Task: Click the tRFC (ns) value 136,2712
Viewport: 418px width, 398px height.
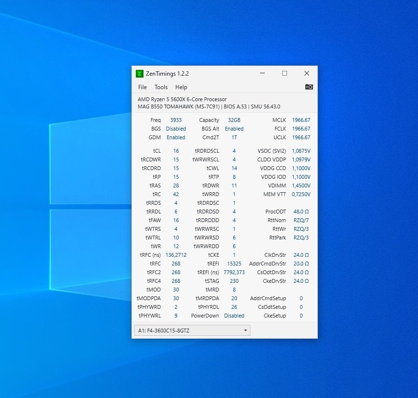Action: (x=176, y=255)
